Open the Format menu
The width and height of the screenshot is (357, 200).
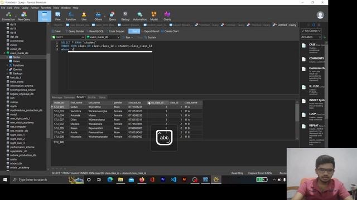[35, 8]
